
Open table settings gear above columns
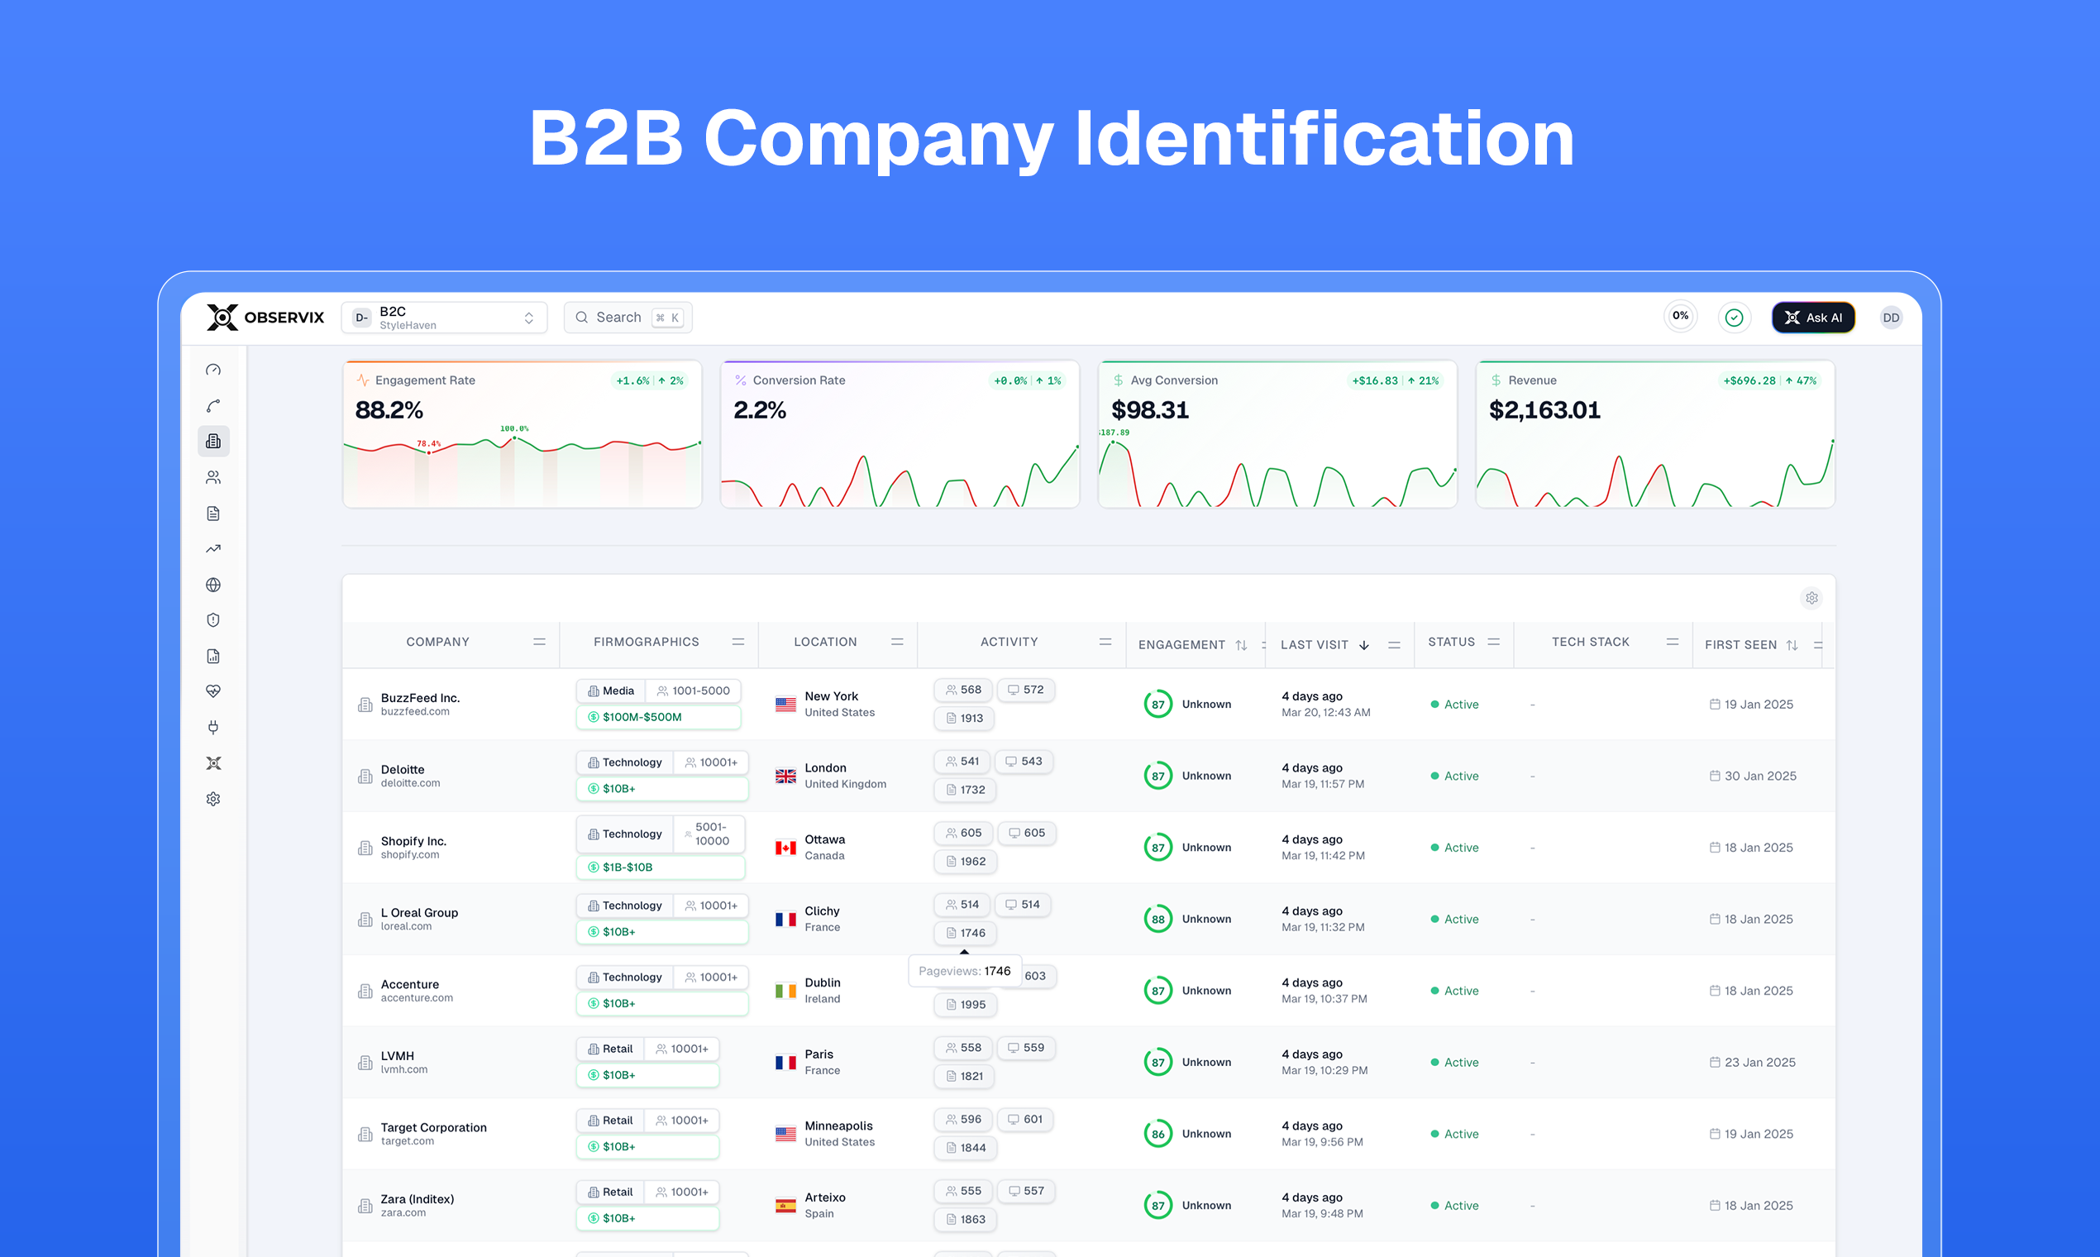click(x=1811, y=598)
